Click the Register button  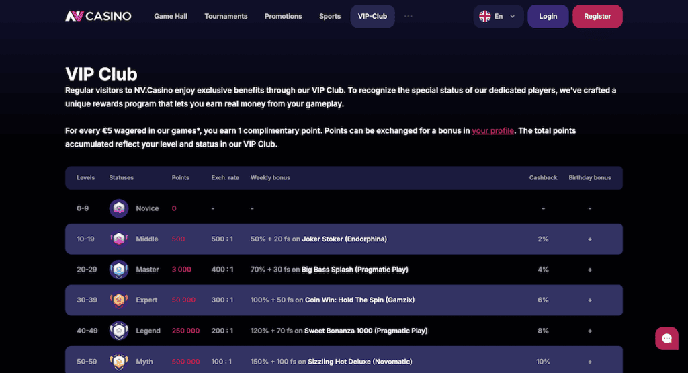[x=597, y=16]
